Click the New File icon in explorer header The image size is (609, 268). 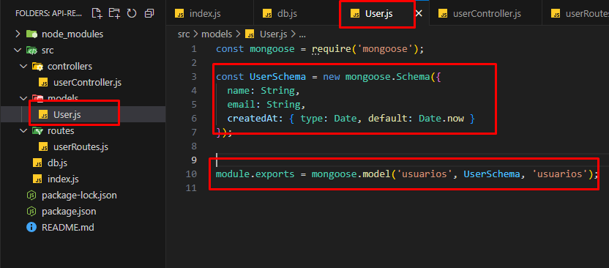(97, 14)
